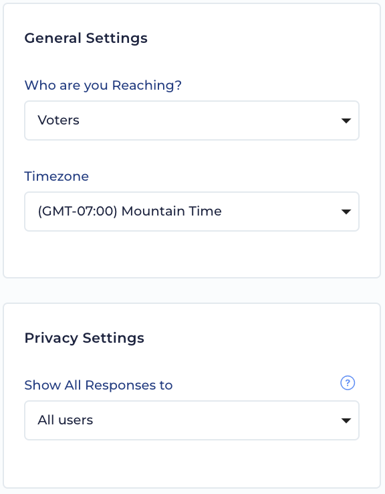
Task: Click the caret arrow on Mountain Time dropdown
Action: (x=346, y=212)
